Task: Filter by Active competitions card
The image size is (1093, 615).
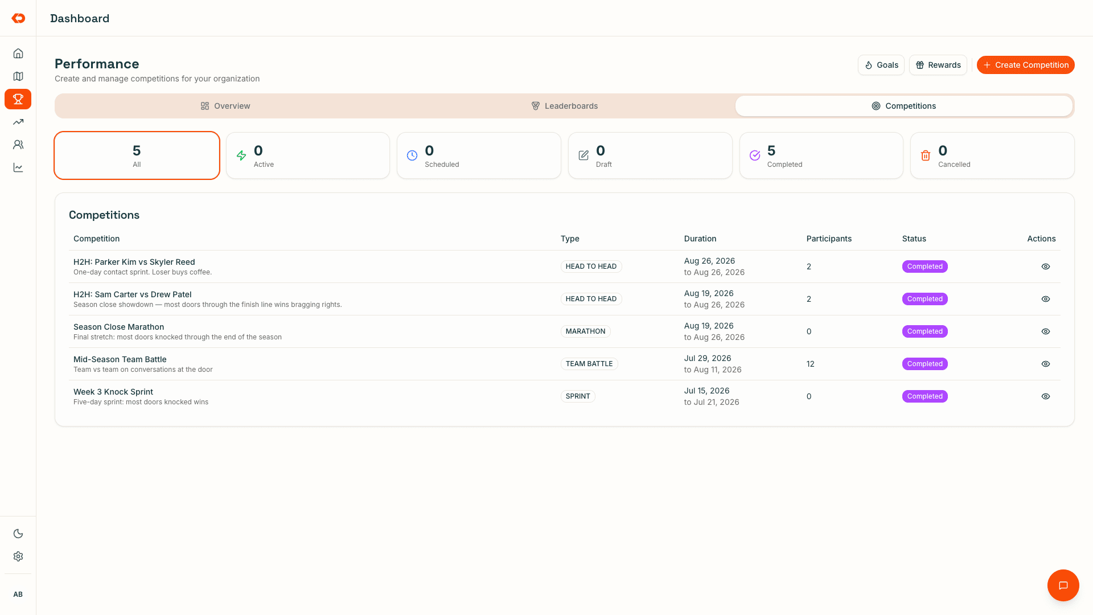Action: (308, 155)
